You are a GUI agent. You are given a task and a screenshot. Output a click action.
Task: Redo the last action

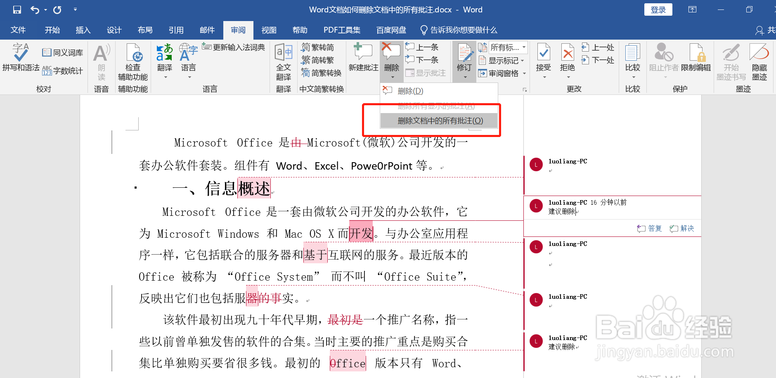pos(57,9)
